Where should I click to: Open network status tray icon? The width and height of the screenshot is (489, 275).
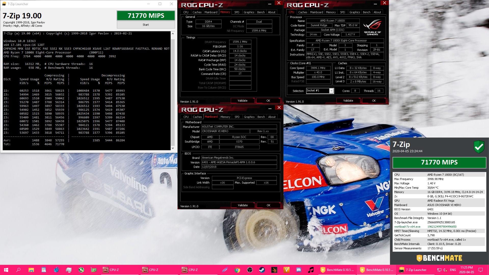(439, 270)
